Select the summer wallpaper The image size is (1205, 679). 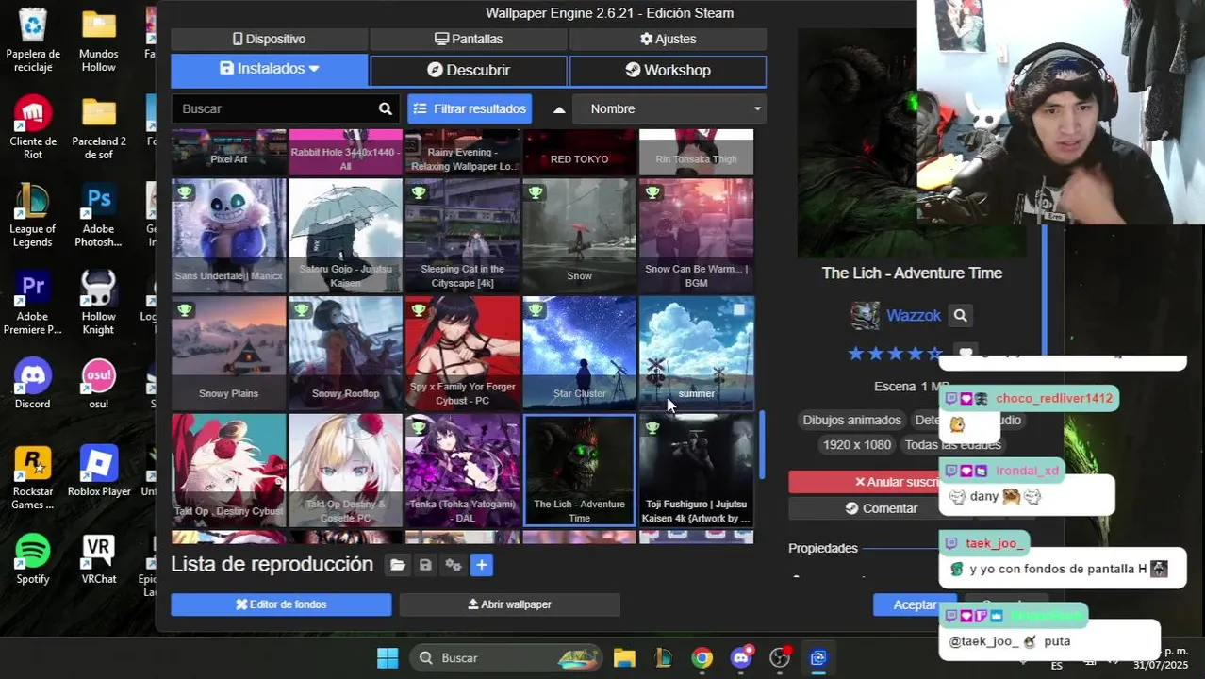696,353
